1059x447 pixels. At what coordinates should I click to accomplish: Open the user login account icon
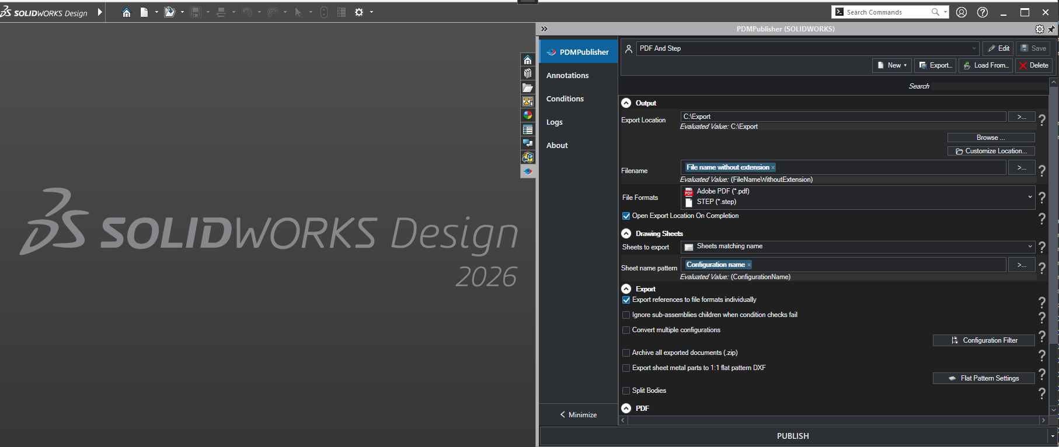(x=962, y=12)
